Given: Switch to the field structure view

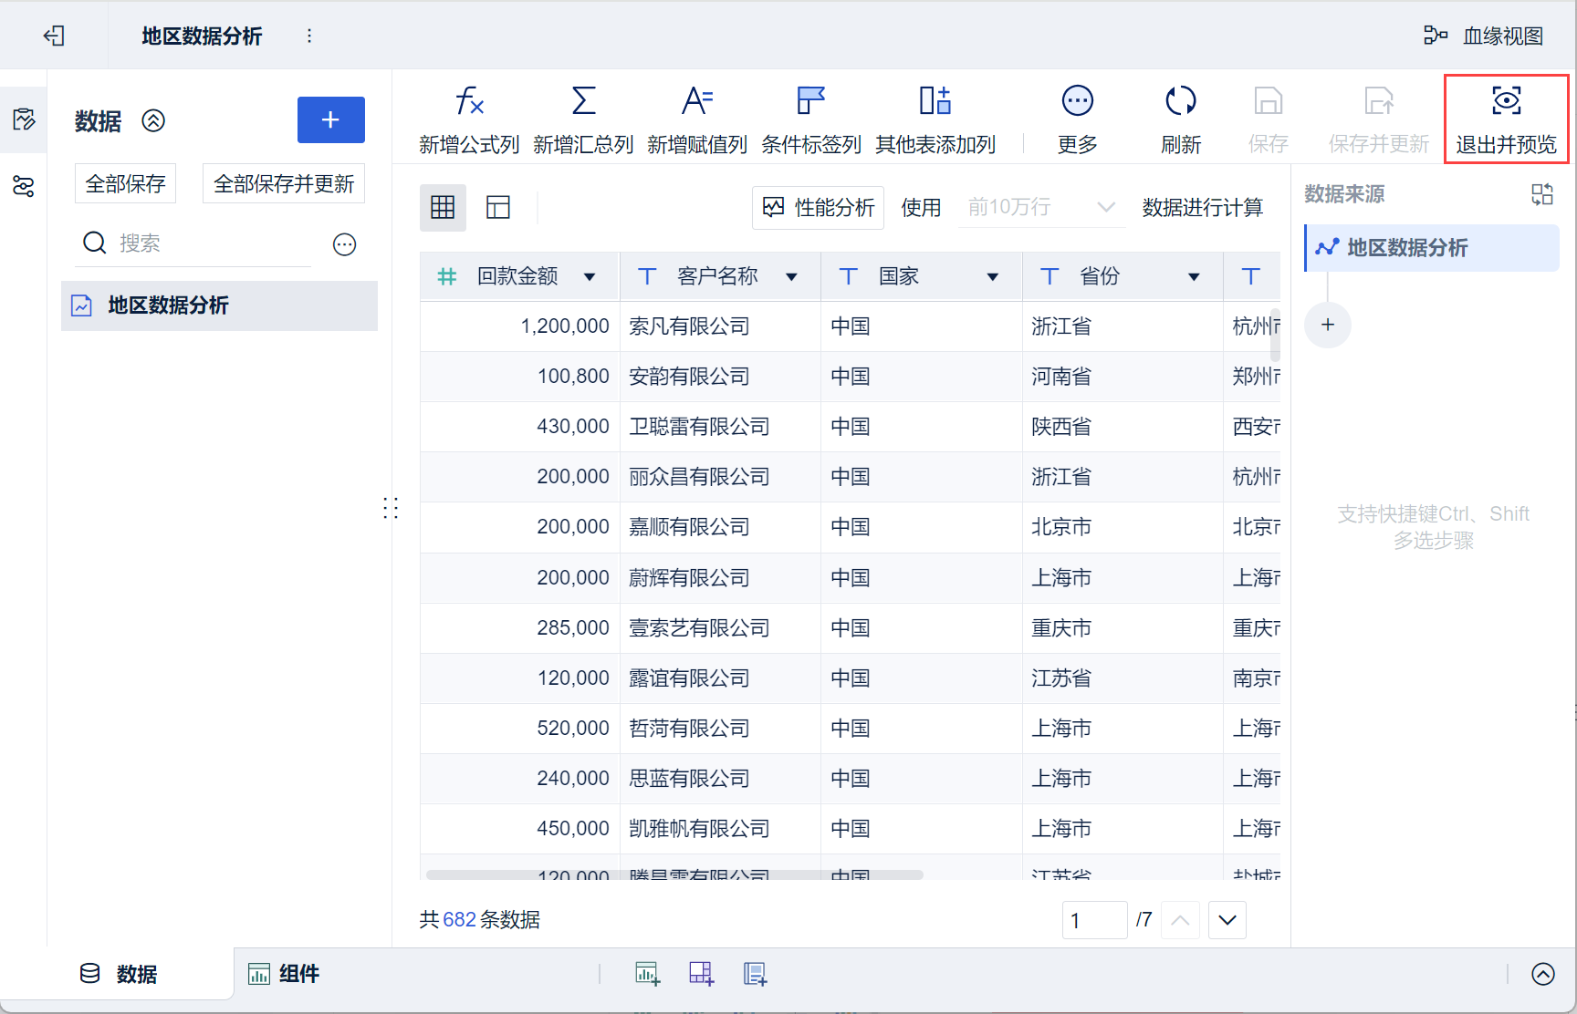Looking at the screenshot, I should (x=498, y=208).
